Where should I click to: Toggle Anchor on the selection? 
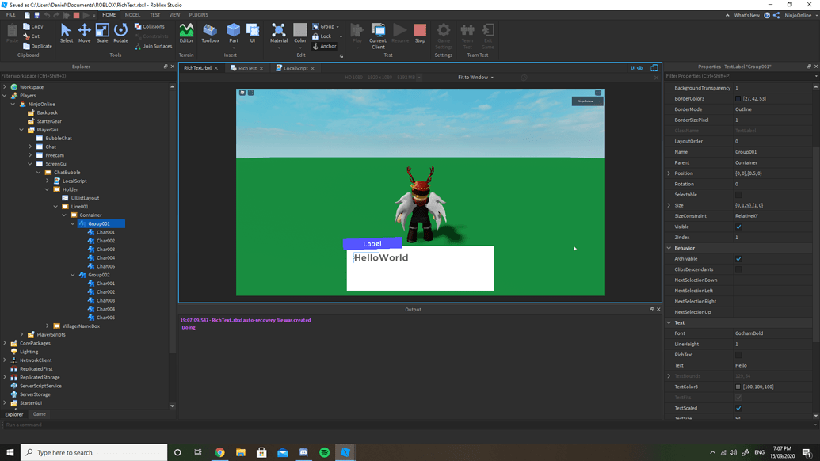point(325,46)
